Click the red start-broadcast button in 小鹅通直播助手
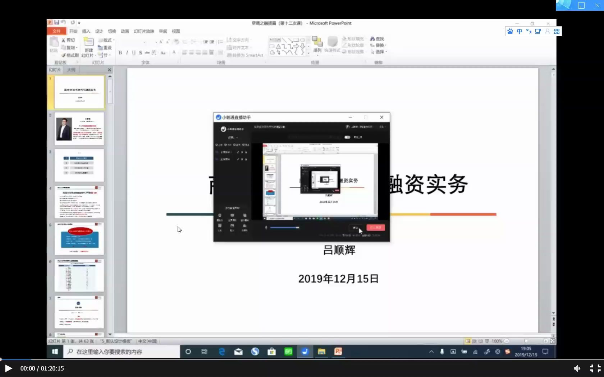Screen dimensions: 604x377 376,228
